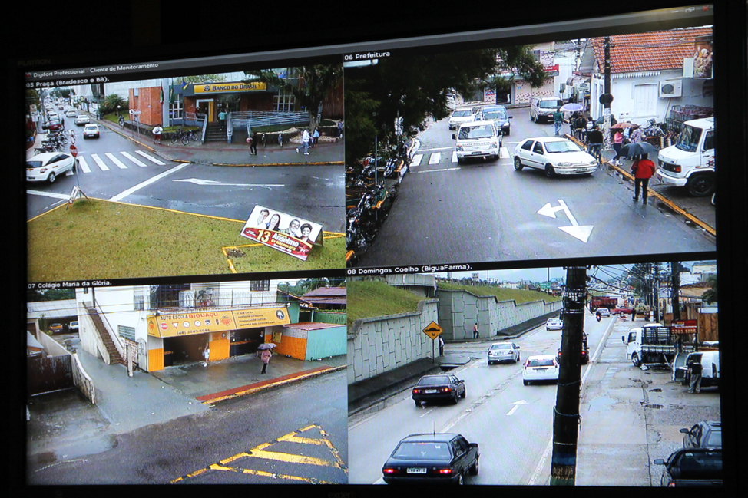Click the Auto Escola Biguaçu storefront sign
Screen dimensions: 748x498
218,321
